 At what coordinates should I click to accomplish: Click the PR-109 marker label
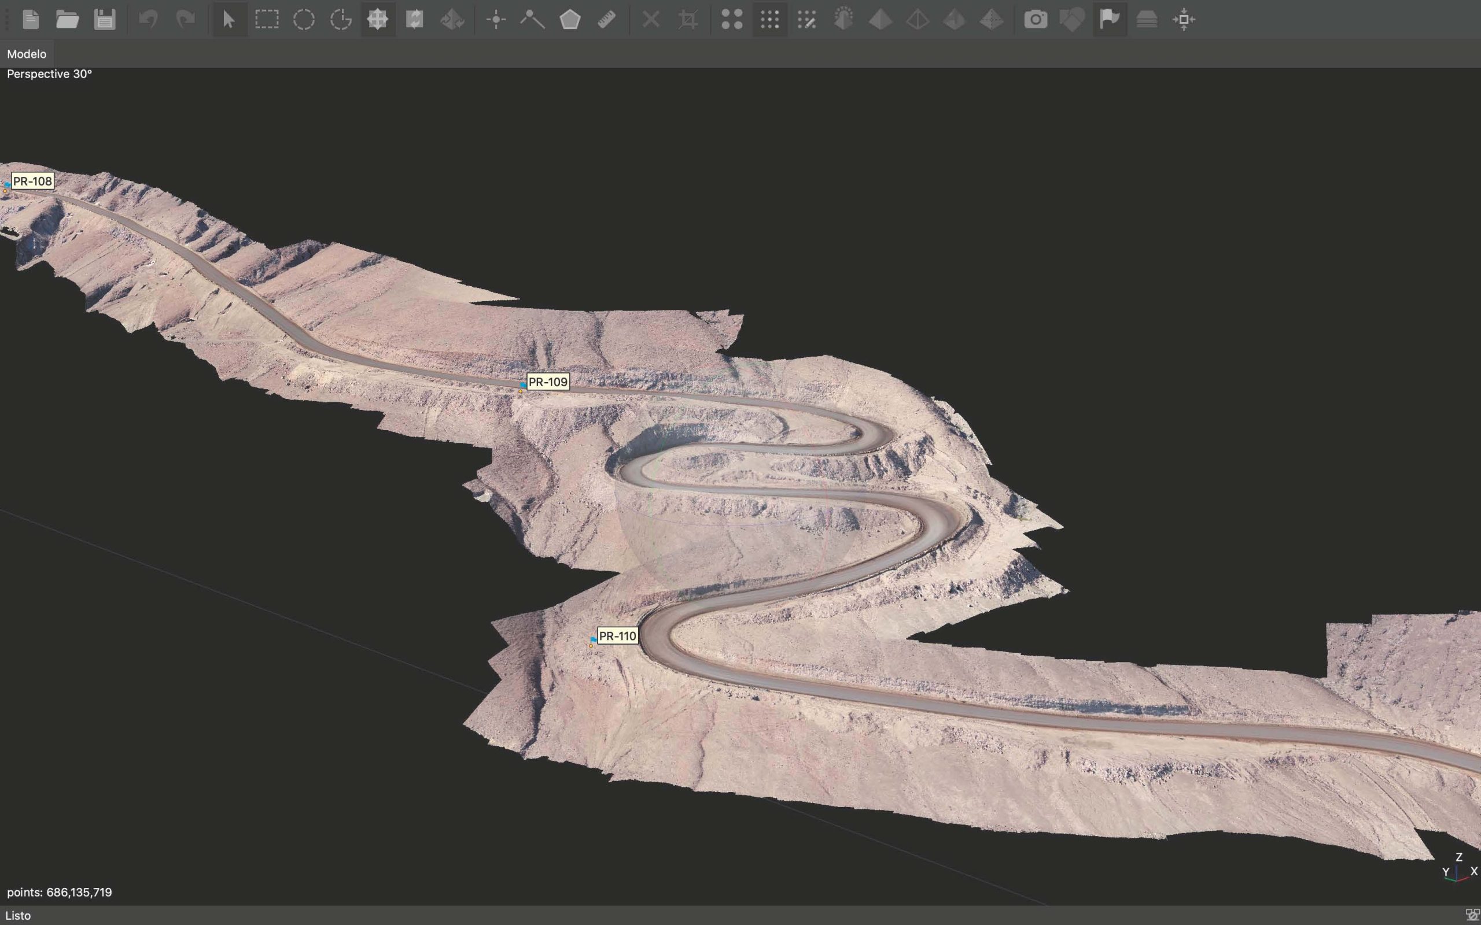[x=548, y=382]
